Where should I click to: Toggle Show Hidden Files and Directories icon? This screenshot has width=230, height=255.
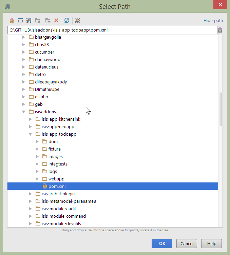pos(77,20)
